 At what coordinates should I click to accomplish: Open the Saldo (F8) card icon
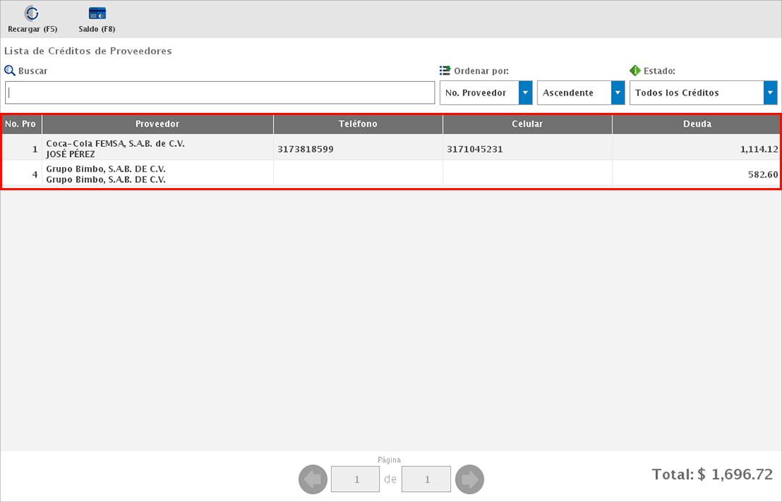[x=97, y=14]
